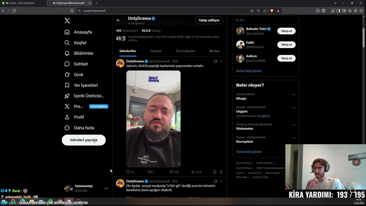
Task: Open tab search chevron in title bar
Action: coord(335,3)
